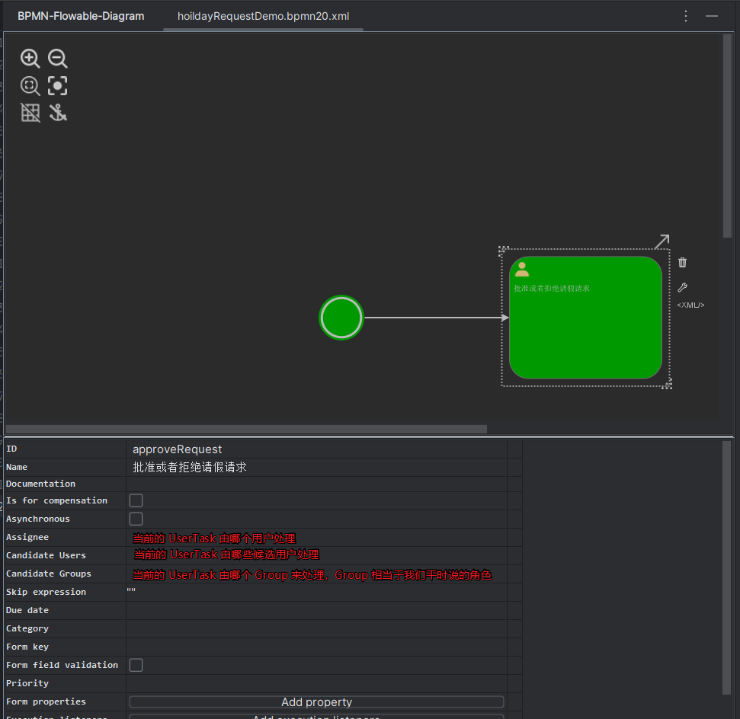Delete the task using the trash icon
This screenshot has width=740, height=719.
pyautogui.click(x=682, y=263)
